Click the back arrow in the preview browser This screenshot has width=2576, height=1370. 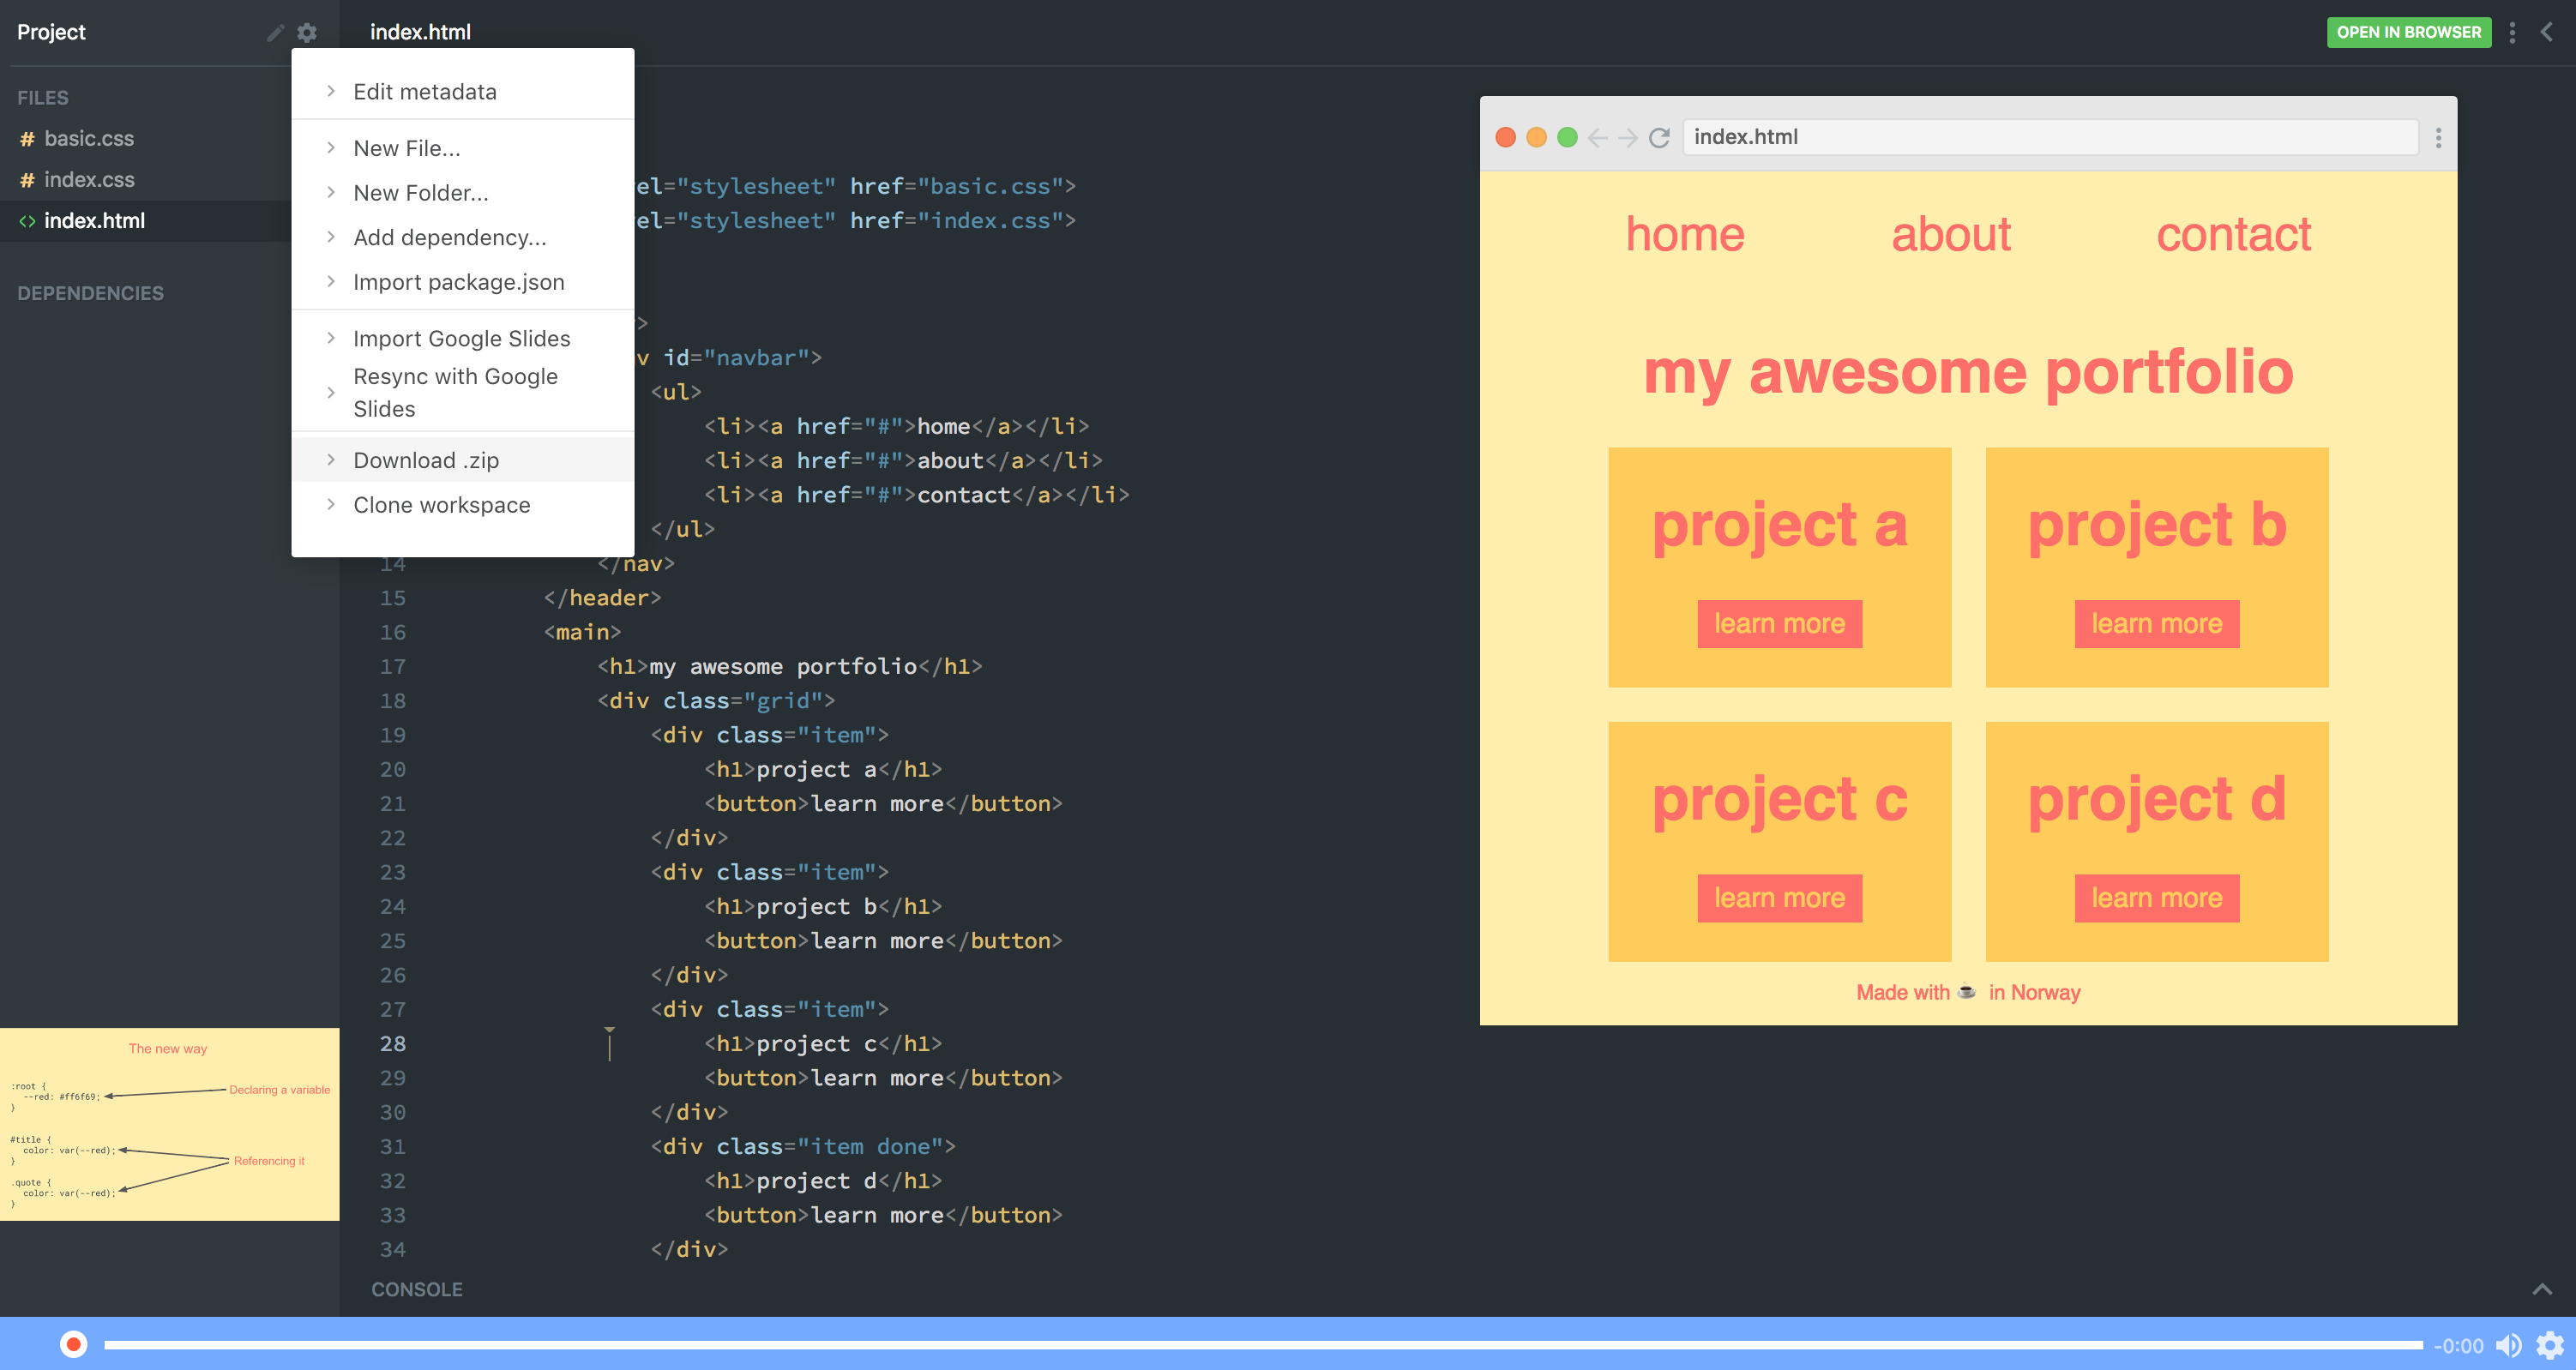coord(1599,138)
